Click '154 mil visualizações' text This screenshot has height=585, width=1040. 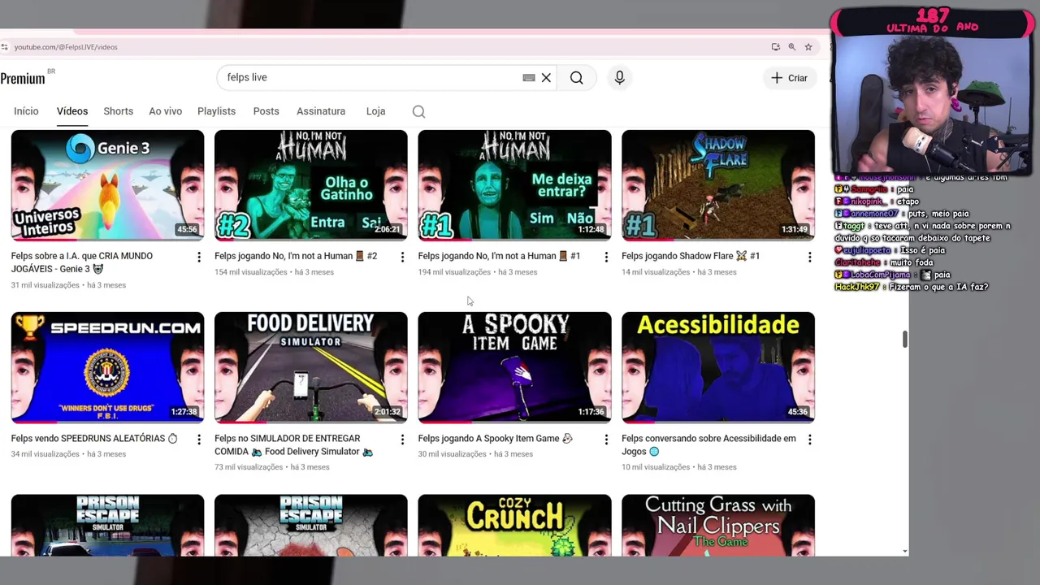click(251, 272)
